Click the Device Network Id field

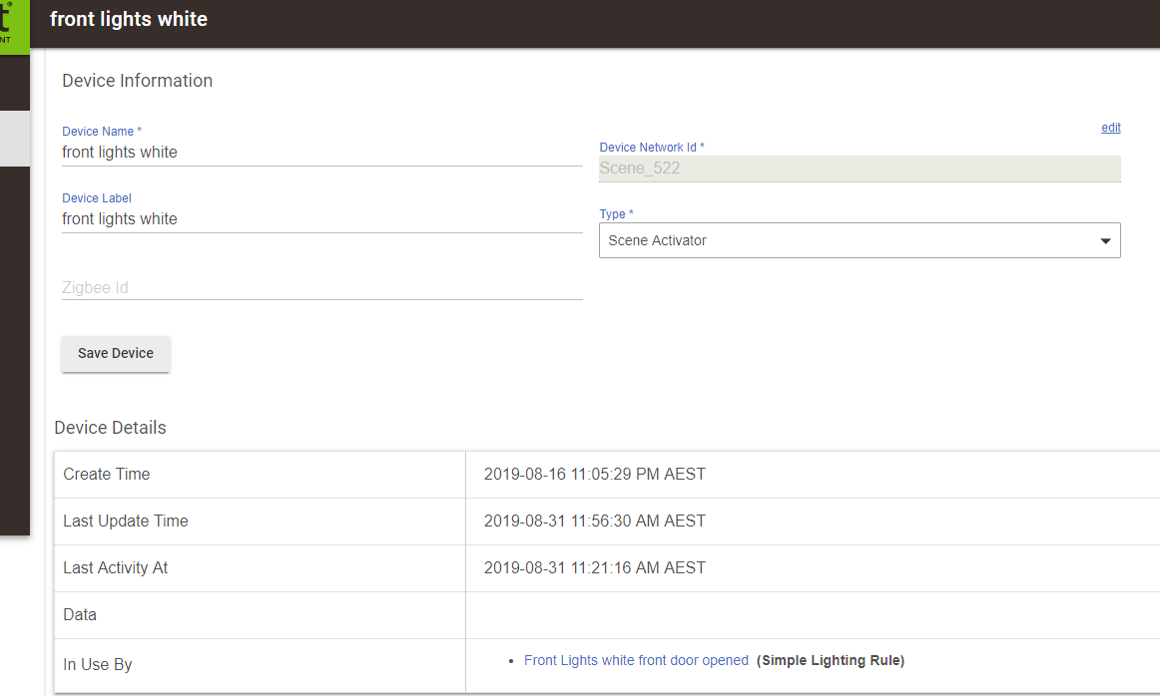pyautogui.click(x=860, y=169)
